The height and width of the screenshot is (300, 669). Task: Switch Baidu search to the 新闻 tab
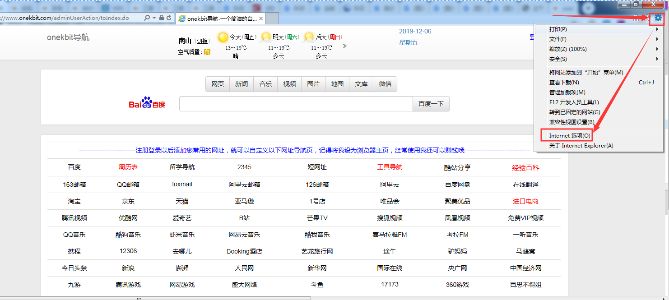(242, 84)
